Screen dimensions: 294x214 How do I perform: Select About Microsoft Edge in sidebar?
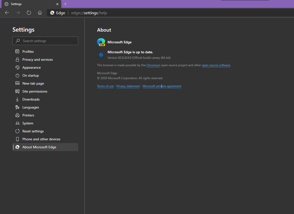point(45,147)
